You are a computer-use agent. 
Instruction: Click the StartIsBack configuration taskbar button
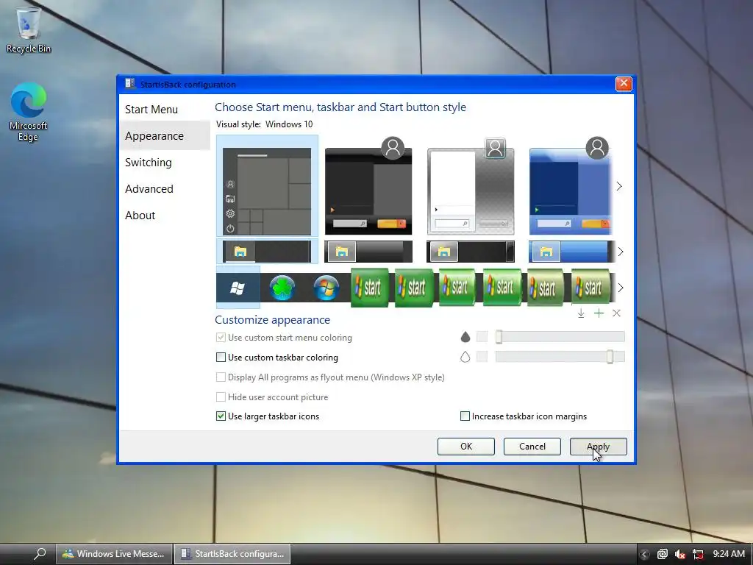(x=232, y=554)
